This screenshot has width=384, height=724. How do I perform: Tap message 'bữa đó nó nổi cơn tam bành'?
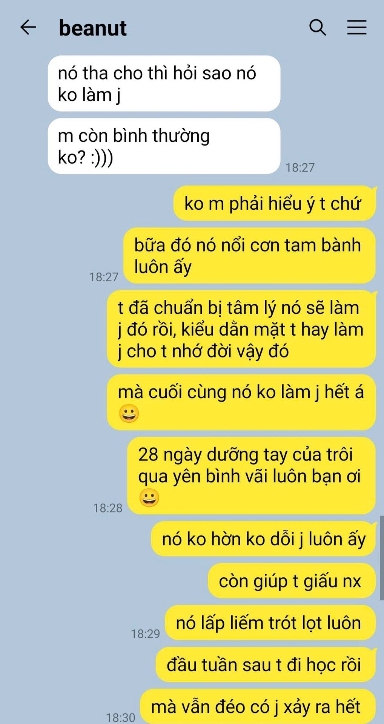(x=250, y=256)
